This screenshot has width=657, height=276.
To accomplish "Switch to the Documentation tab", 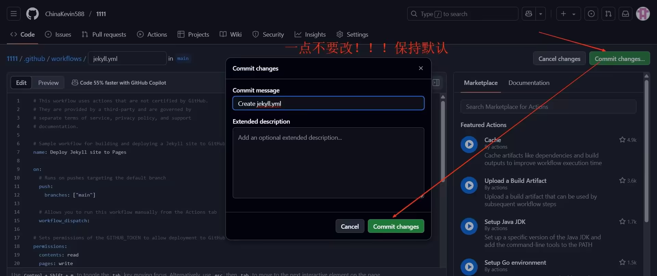I will coord(529,83).
